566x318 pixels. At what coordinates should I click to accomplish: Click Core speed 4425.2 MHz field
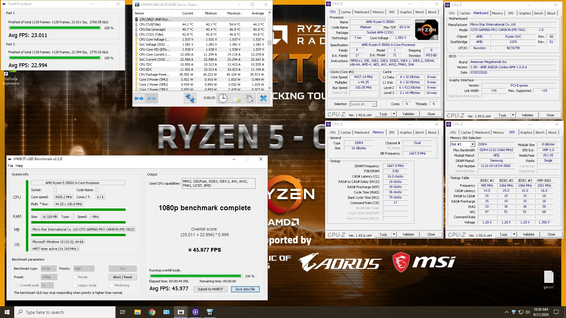[x=64, y=197]
